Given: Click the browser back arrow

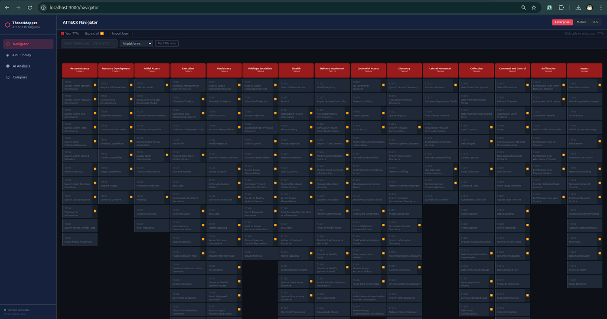Looking at the screenshot, I should tap(7, 8).
